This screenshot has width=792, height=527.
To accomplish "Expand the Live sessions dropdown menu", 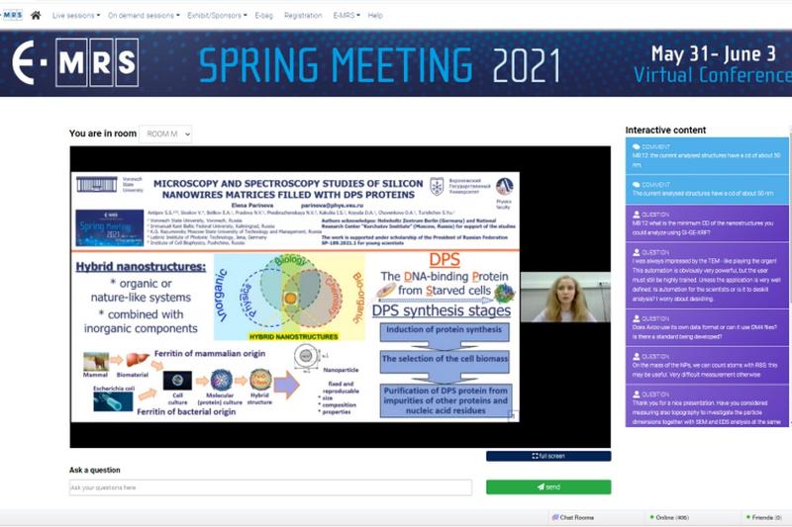I will point(74,16).
